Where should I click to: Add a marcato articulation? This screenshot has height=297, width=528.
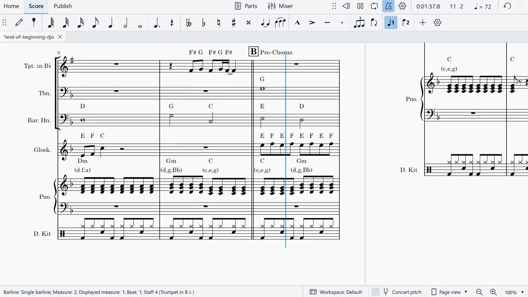(x=297, y=23)
